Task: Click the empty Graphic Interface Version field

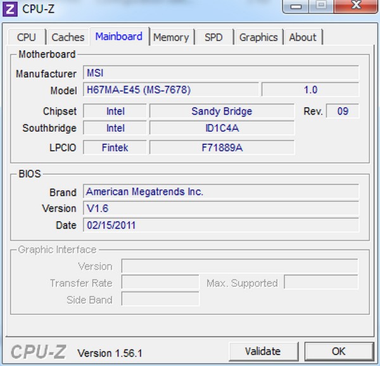Action: point(239,266)
